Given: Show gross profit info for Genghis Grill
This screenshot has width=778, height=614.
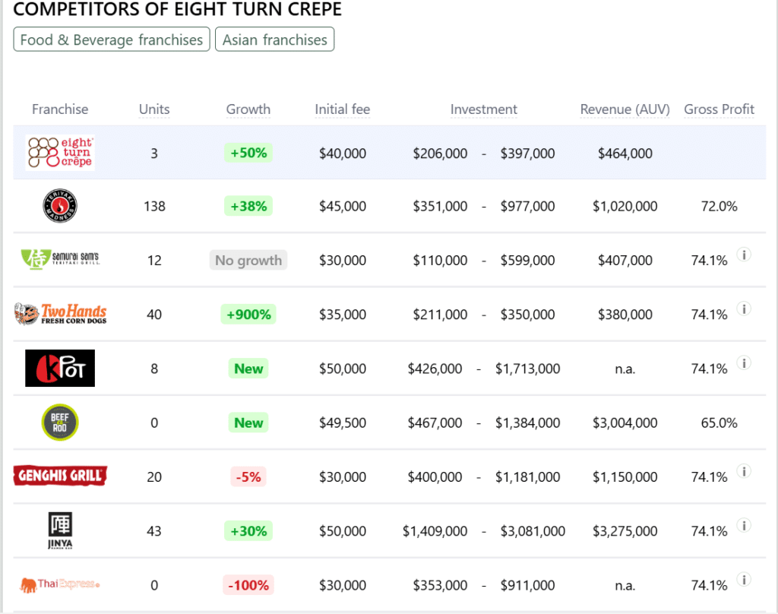Looking at the screenshot, I should point(744,472).
